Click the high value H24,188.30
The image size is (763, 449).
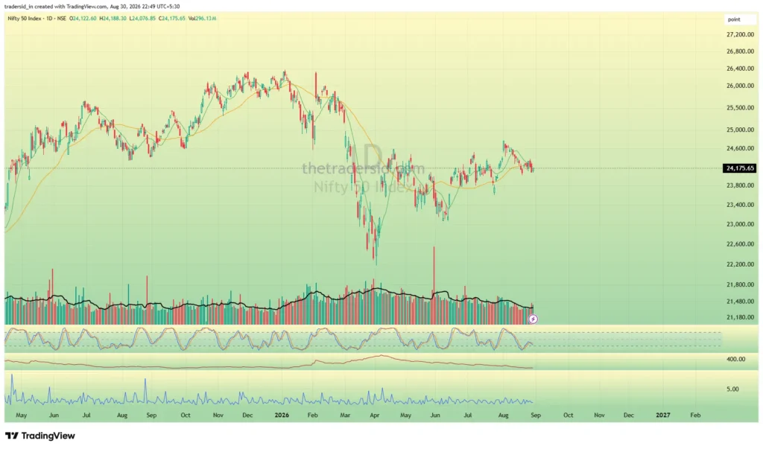click(x=113, y=19)
